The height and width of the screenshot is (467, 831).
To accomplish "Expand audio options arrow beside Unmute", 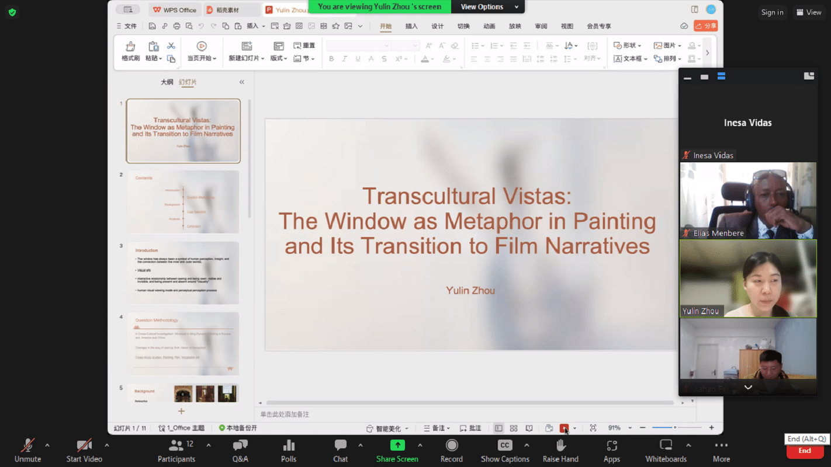I will pyautogui.click(x=47, y=445).
